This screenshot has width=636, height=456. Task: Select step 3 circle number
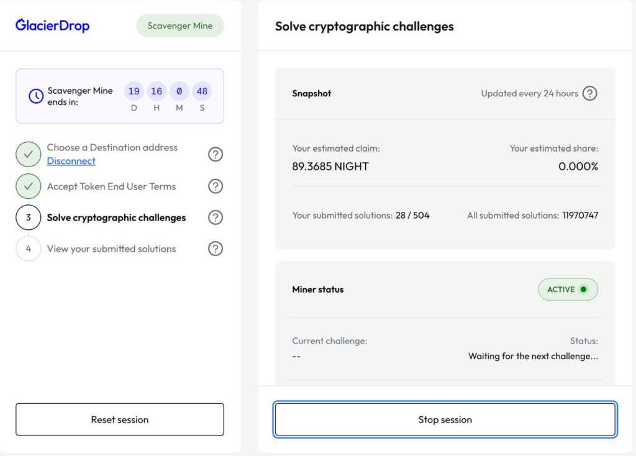point(29,217)
